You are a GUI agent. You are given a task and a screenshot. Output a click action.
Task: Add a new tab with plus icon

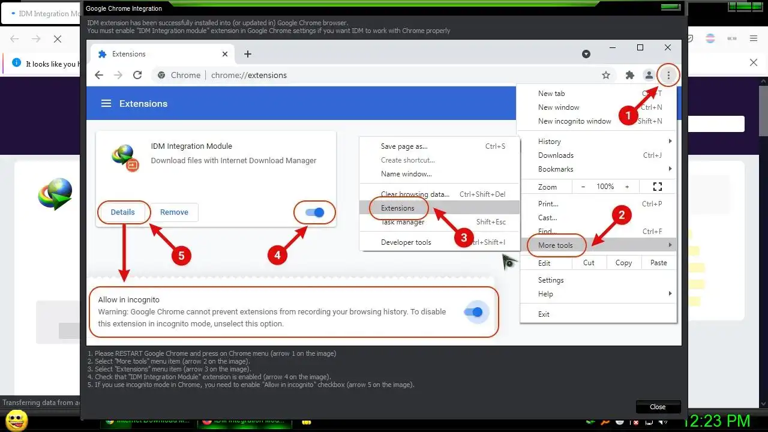[x=248, y=54]
